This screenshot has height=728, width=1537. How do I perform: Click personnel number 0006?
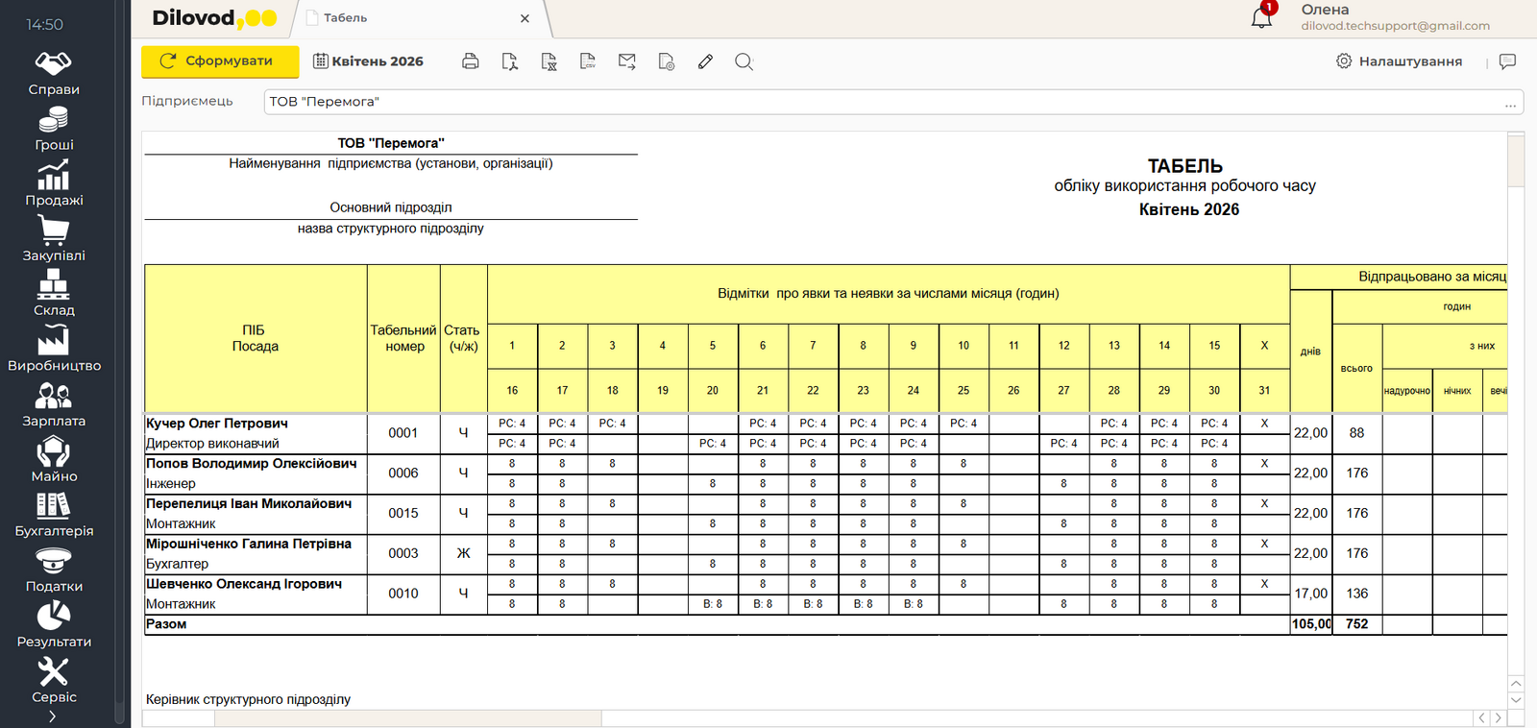(403, 473)
